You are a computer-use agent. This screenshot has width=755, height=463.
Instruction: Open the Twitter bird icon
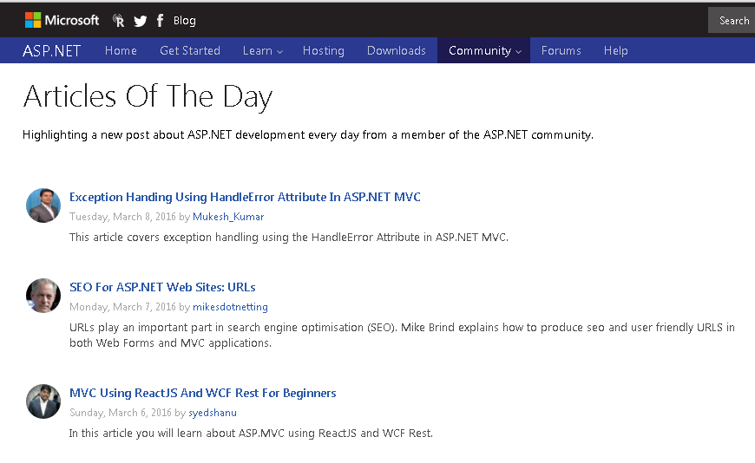[140, 21]
